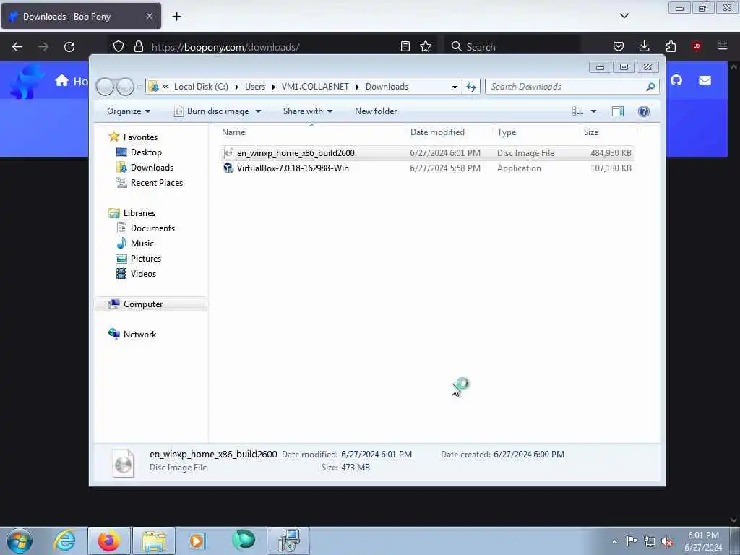
Task: Change view with Explorer view icon
Action: [x=577, y=111]
